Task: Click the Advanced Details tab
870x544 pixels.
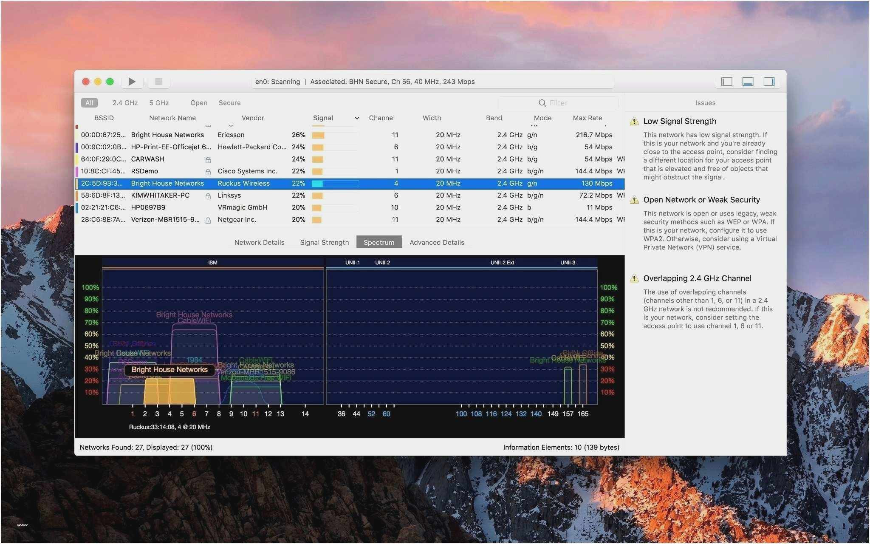Action: pyautogui.click(x=437, y=242)
